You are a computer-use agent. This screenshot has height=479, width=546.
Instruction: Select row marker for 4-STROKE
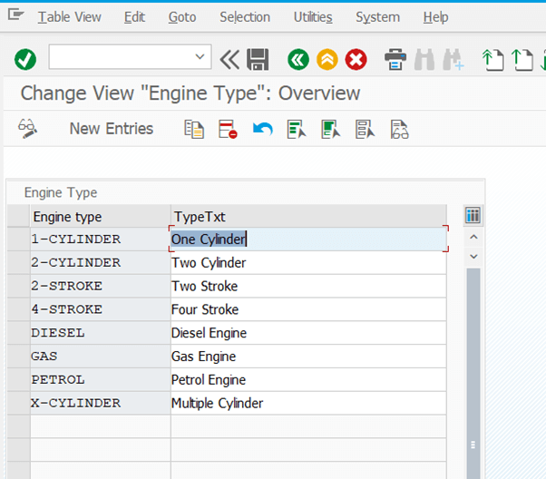tap(18, 309)
